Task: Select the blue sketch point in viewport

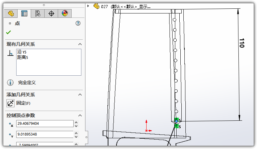Action: coord(176,121)
